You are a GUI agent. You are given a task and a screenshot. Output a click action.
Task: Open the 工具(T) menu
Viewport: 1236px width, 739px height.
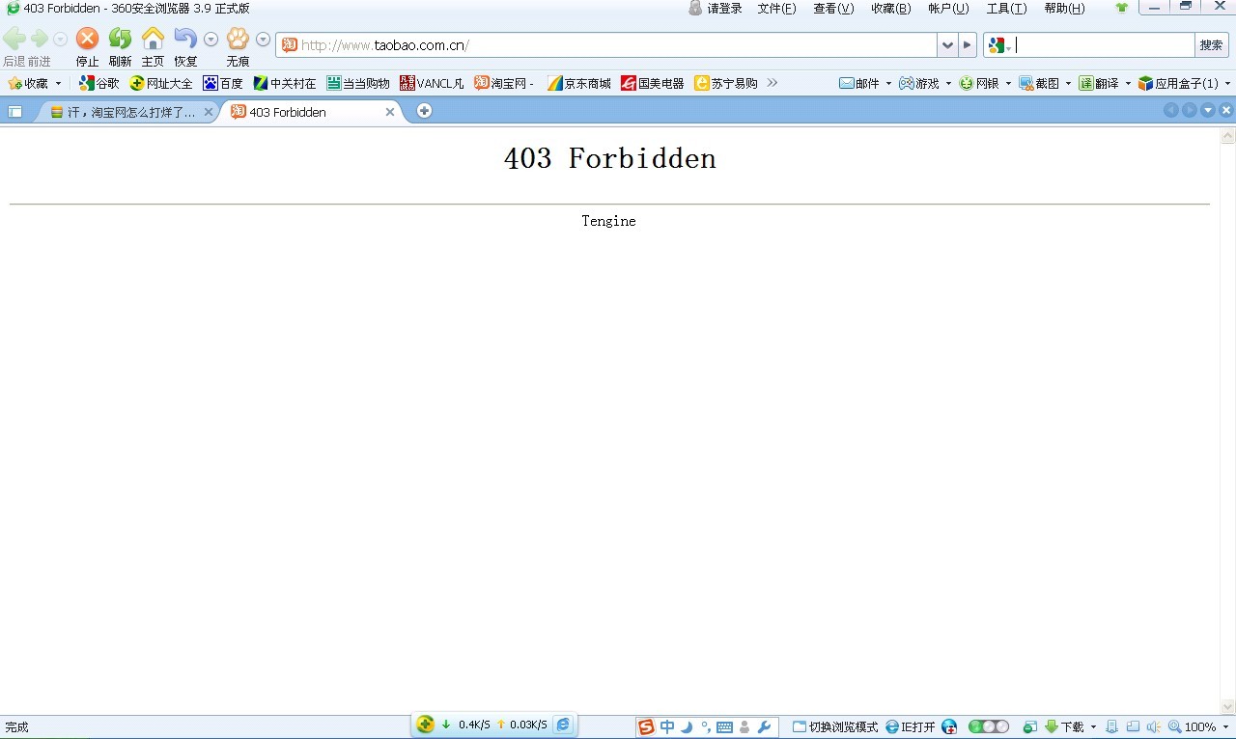1006,9
